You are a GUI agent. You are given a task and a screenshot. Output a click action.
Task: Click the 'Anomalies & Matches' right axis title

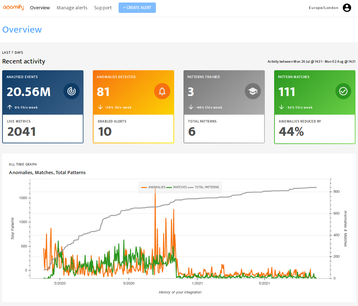pos(345,229)
